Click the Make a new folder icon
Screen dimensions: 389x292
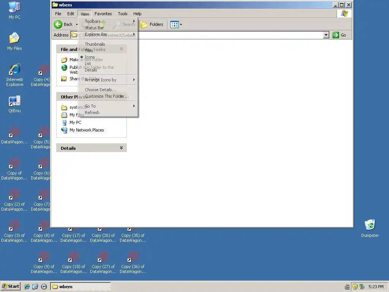[x=64, y=60]
